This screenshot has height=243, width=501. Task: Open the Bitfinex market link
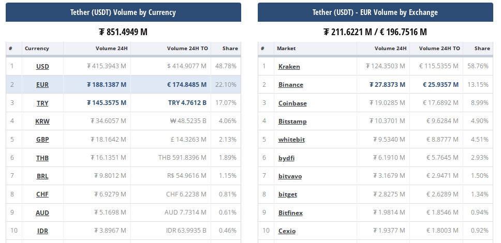[290, 212]
